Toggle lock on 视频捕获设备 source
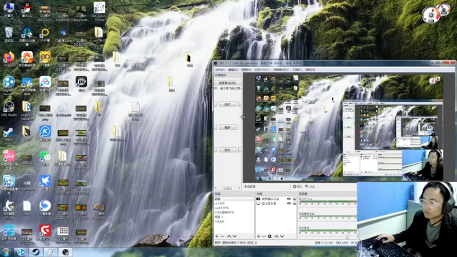 click(294, 199)
